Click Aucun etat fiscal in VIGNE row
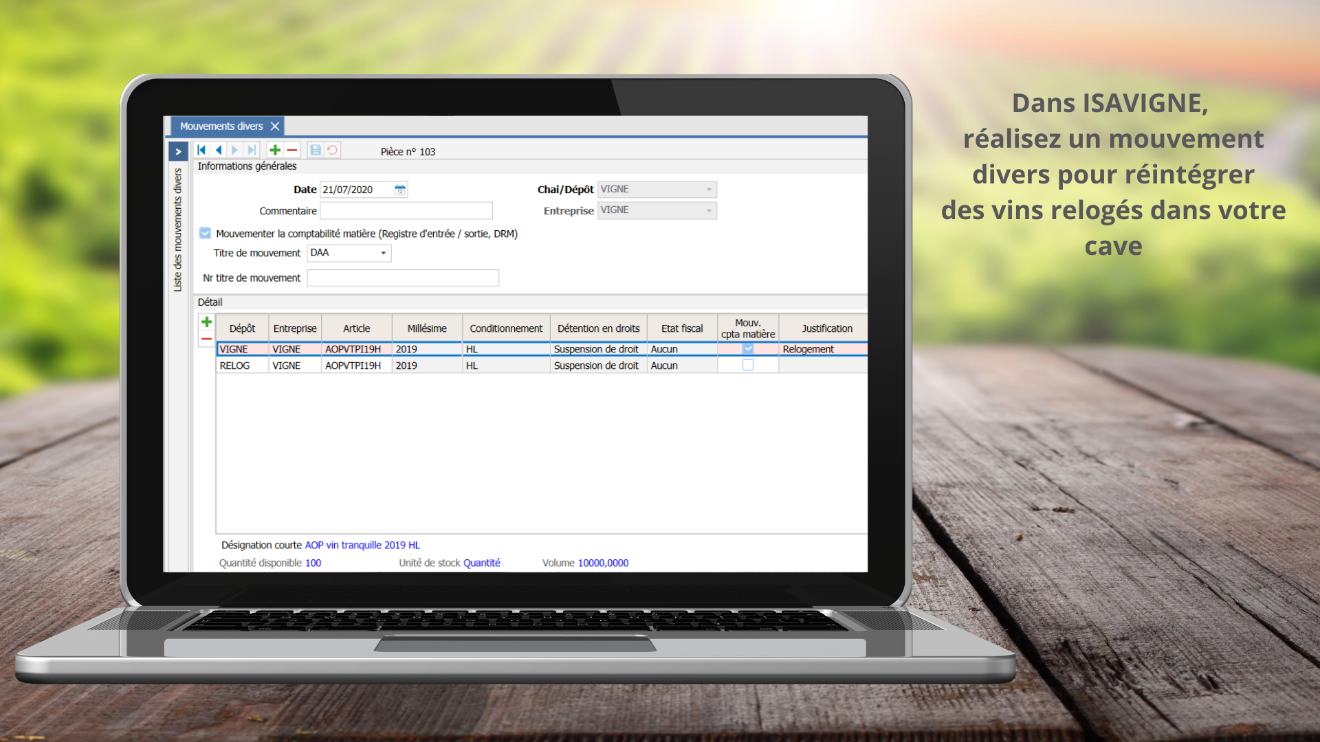The image size is (1320, 742). click(682, 349)
